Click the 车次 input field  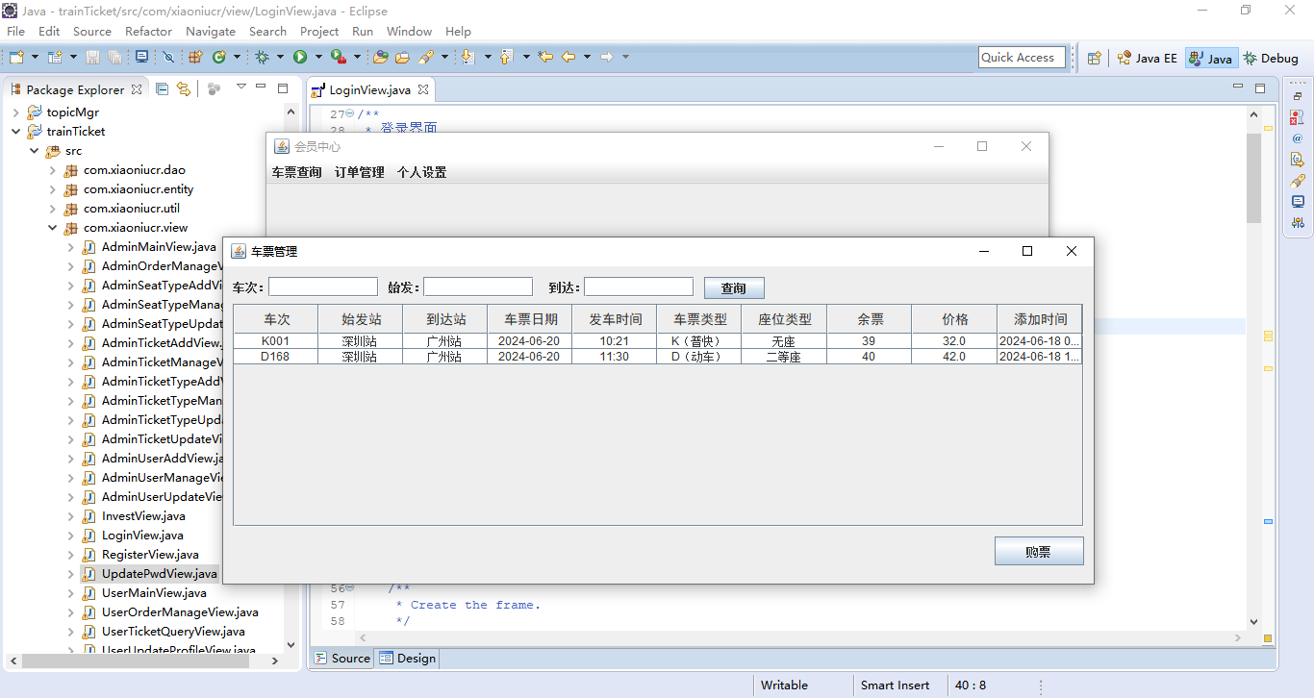323,287
